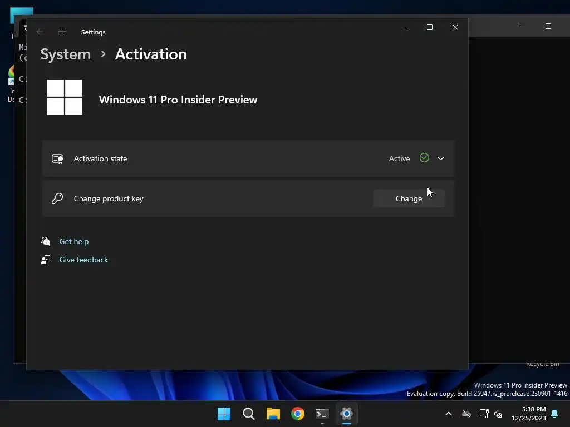The width and height of the screenshot is (570, 427).
Task: Open taskbar Search
Action: click(x=249, y=414)
